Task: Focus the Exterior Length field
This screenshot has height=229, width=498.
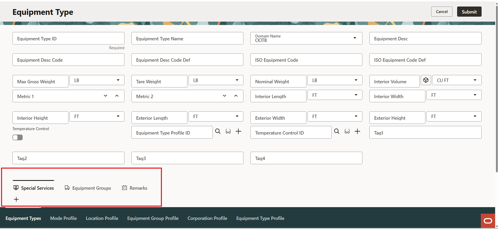Action: pyautogui.click(x=159, y=118)
